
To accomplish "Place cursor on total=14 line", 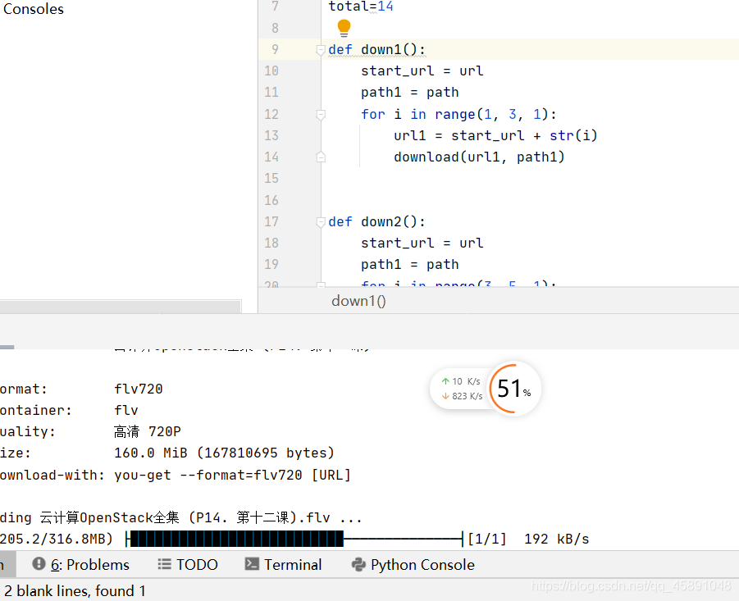I will pyautogui.click(x=361, y=7).
